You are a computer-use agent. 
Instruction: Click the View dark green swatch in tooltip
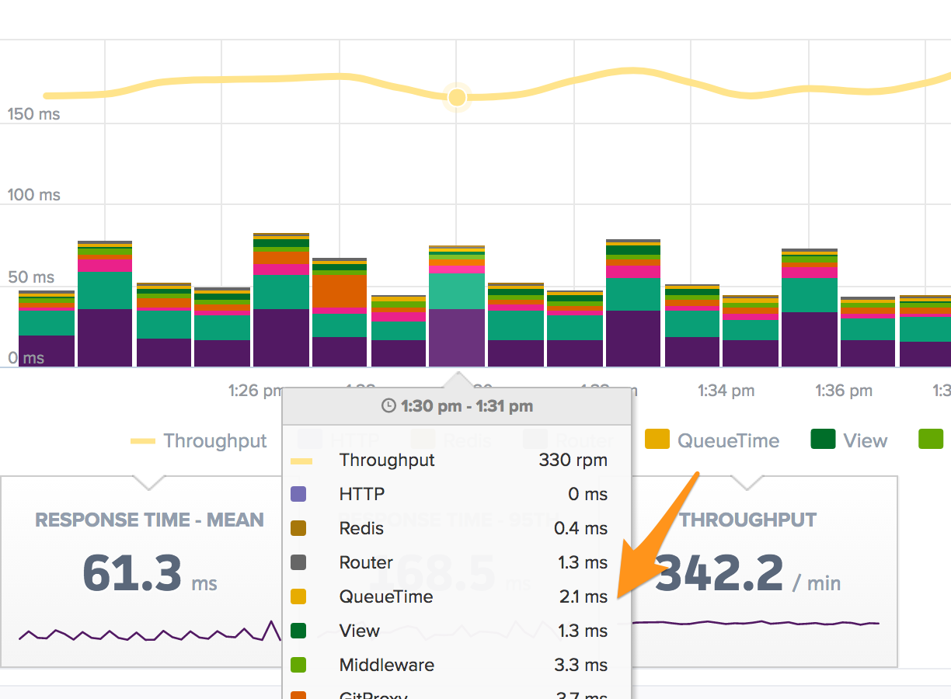(x=298, y=631)
